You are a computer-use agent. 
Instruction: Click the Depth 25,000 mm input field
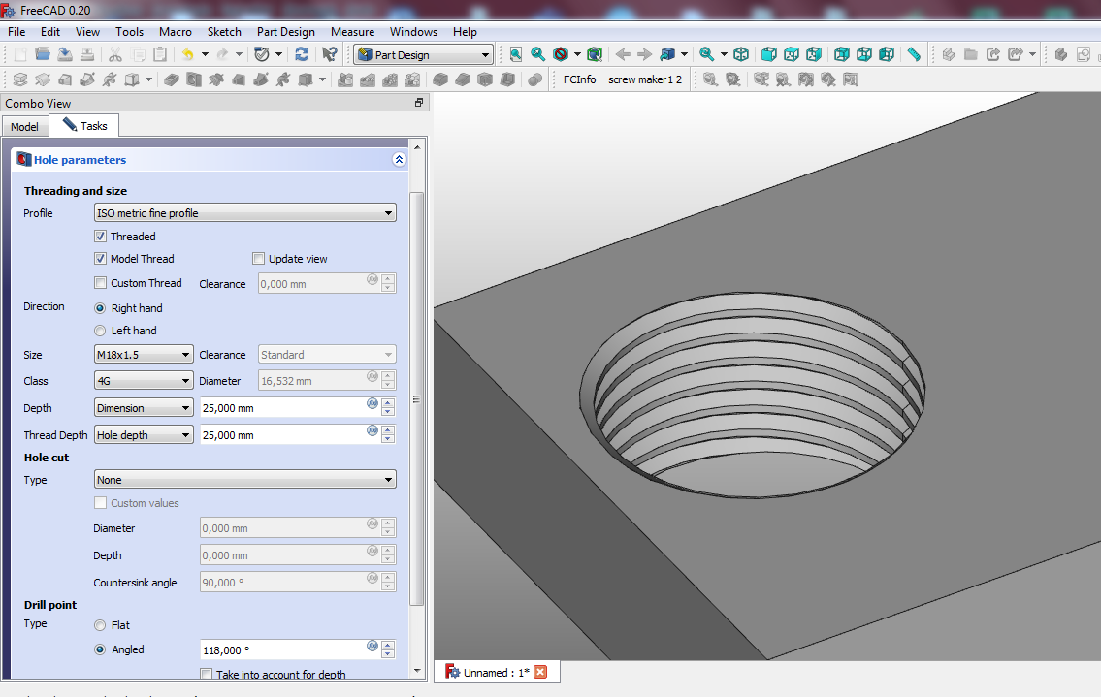[281, 408]
